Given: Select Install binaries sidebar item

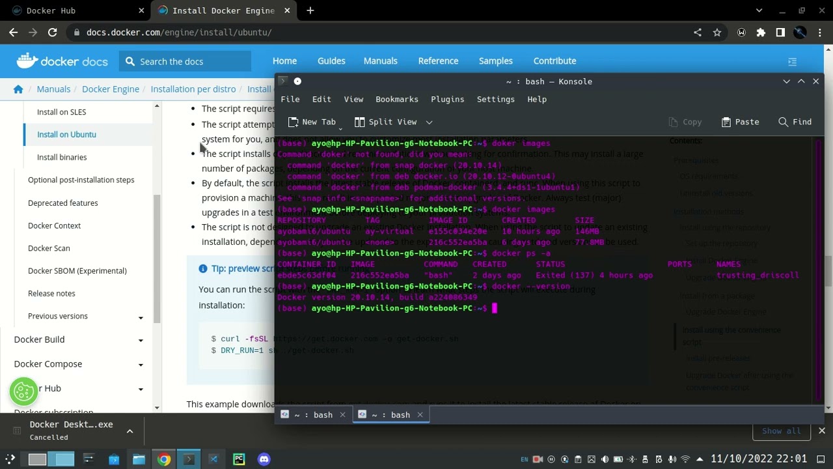Looking at the screenshot, I should pyautogui.click(x=62, y=157).
